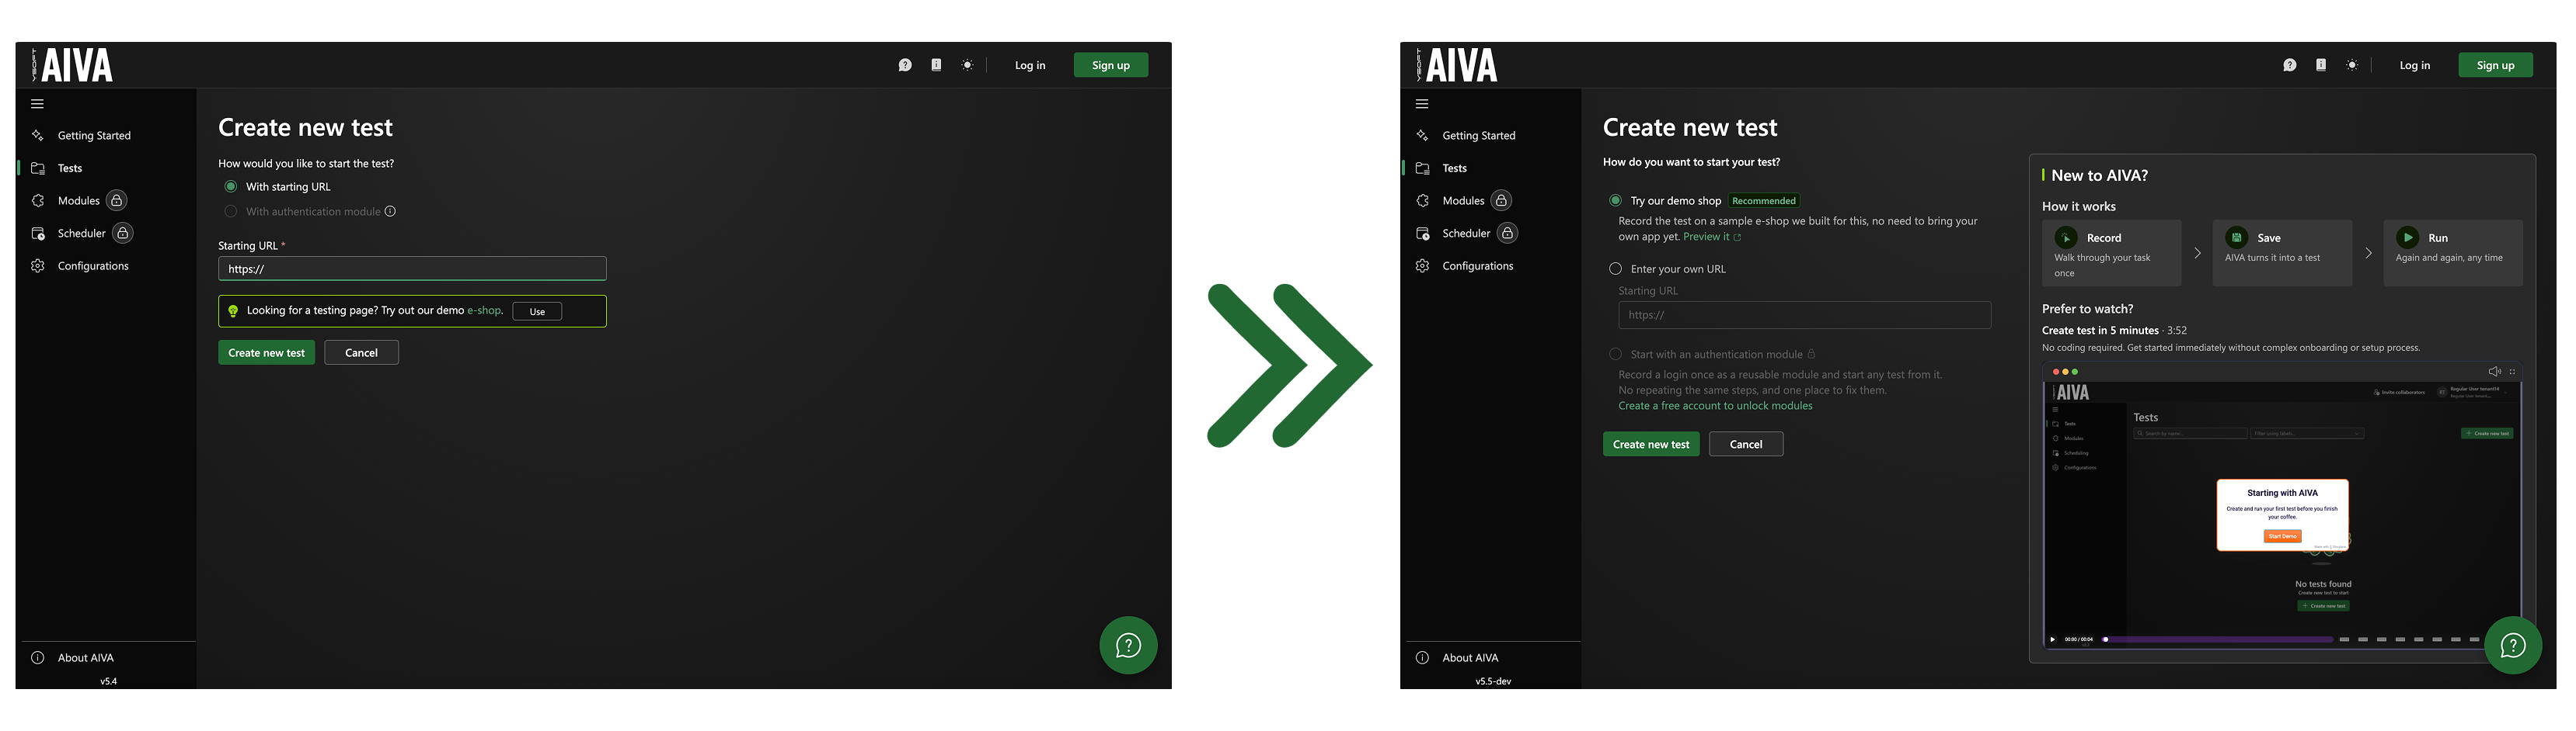Select Start with an authentication module radio
Viewport: 2576px width, 731px height.
click(x=1615, y=355)
